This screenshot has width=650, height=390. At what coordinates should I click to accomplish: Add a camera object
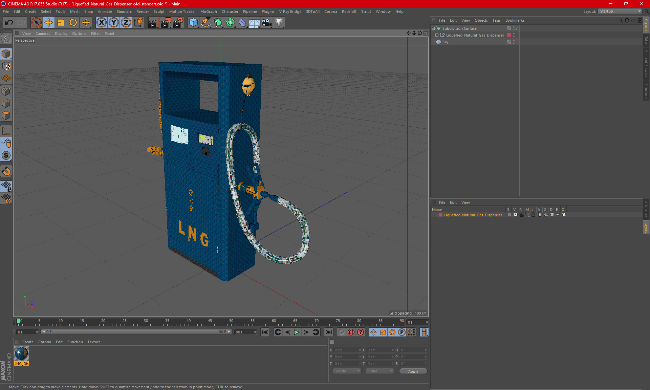(x=267, y=23)
